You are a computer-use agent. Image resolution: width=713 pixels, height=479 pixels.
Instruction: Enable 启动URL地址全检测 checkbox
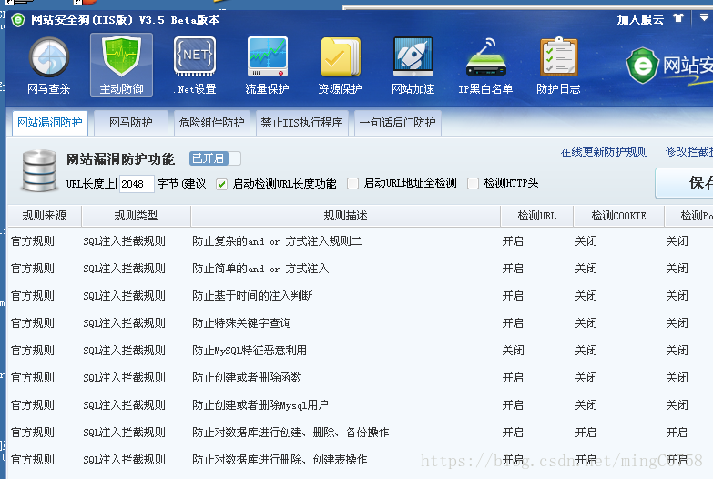click(352, 184)
